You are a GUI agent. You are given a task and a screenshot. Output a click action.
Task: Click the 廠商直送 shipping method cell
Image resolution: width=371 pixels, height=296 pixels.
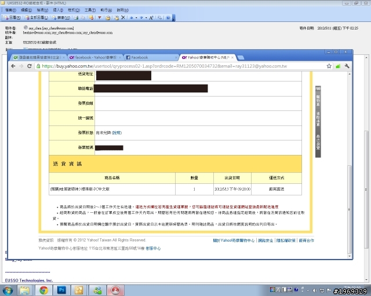tap(277, 189)
